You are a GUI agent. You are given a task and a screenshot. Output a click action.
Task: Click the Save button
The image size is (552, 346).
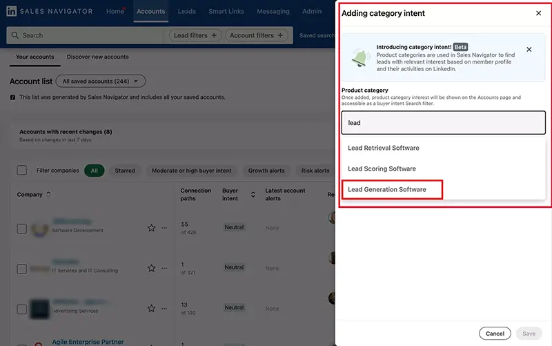click(x=529, y=334)
